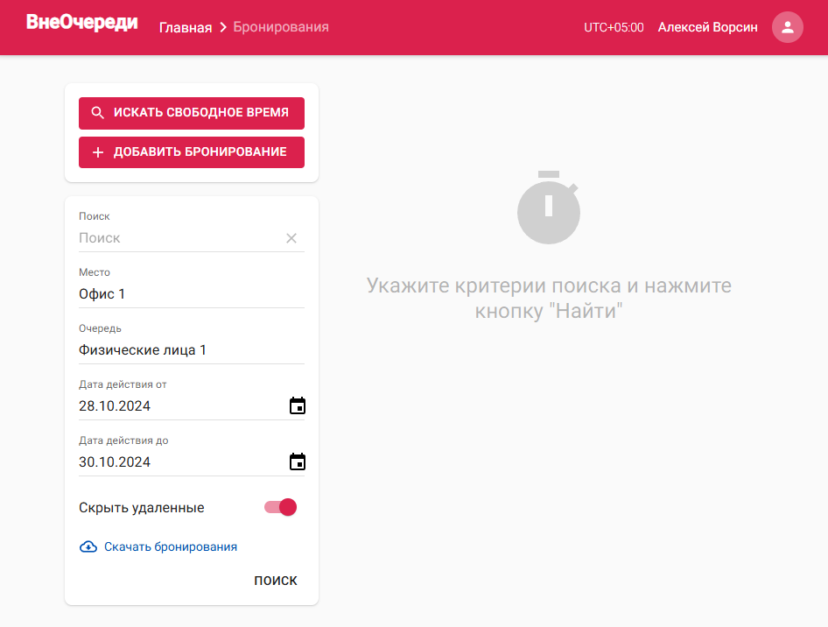Click the ВнеОчереди logo
This screenshot has height=627, width=828.
coord(82,23)
